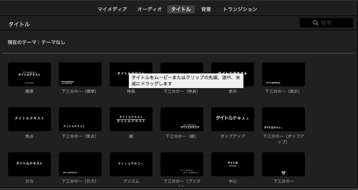The width and height of the screenshot is (358, 190).
Task: Click the 線 caption label
Action: 131,136
